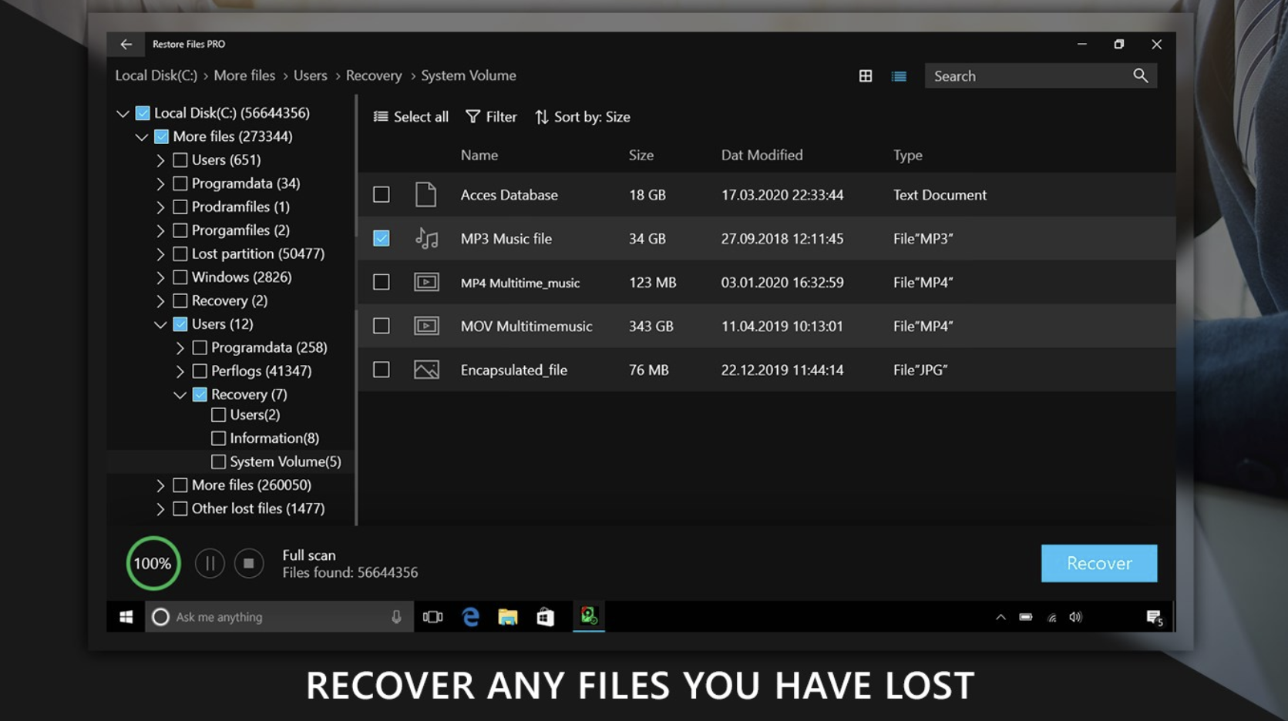Click the Size column header
The width and height of the screenshot is (1288, 721).
point(641,155)
